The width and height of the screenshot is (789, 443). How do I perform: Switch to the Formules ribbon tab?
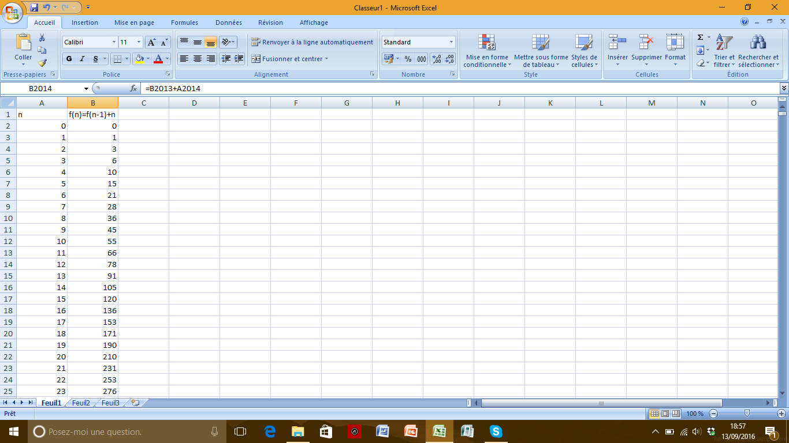point(184,22)
